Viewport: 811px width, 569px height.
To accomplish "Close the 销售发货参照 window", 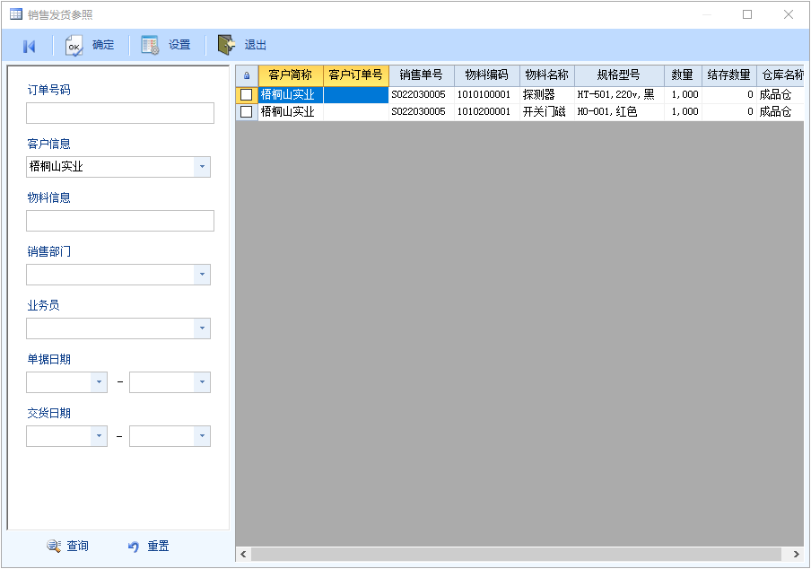I will coord(789,14).
